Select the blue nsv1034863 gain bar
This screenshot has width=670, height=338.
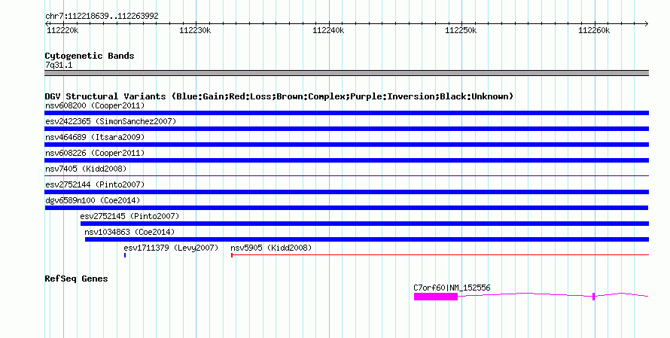[x=367, y=239]
